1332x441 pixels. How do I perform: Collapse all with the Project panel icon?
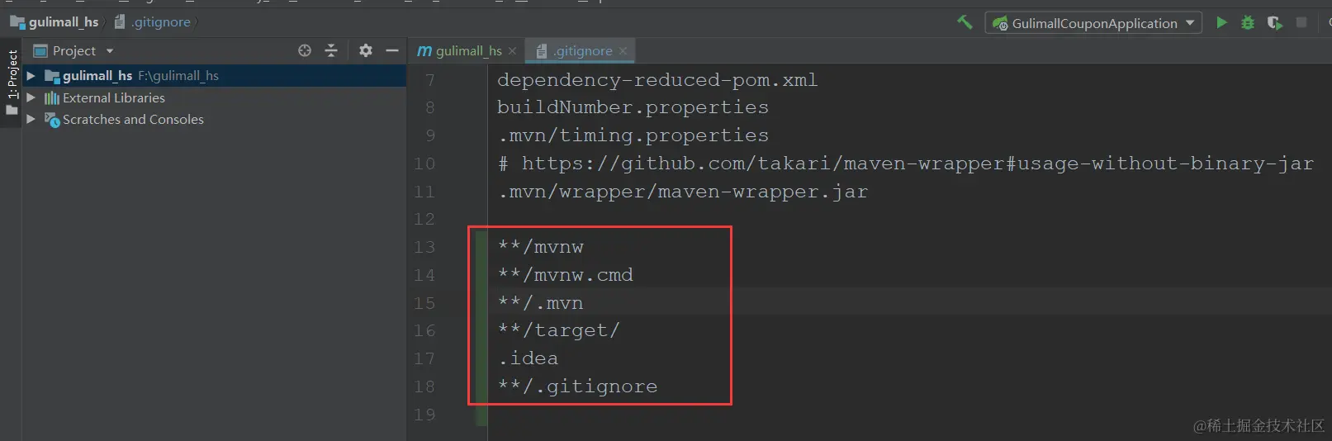(331, 50)
